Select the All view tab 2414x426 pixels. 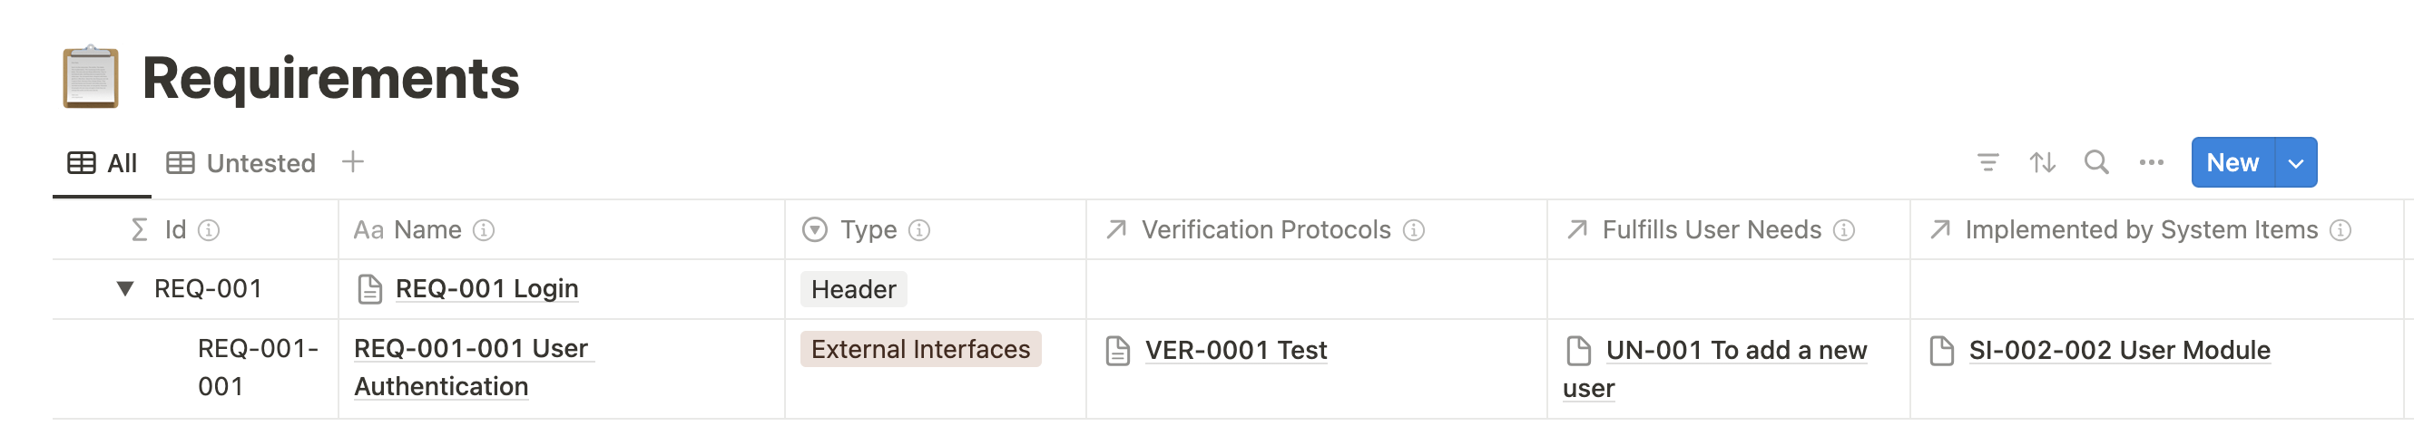tap(103, 163)
